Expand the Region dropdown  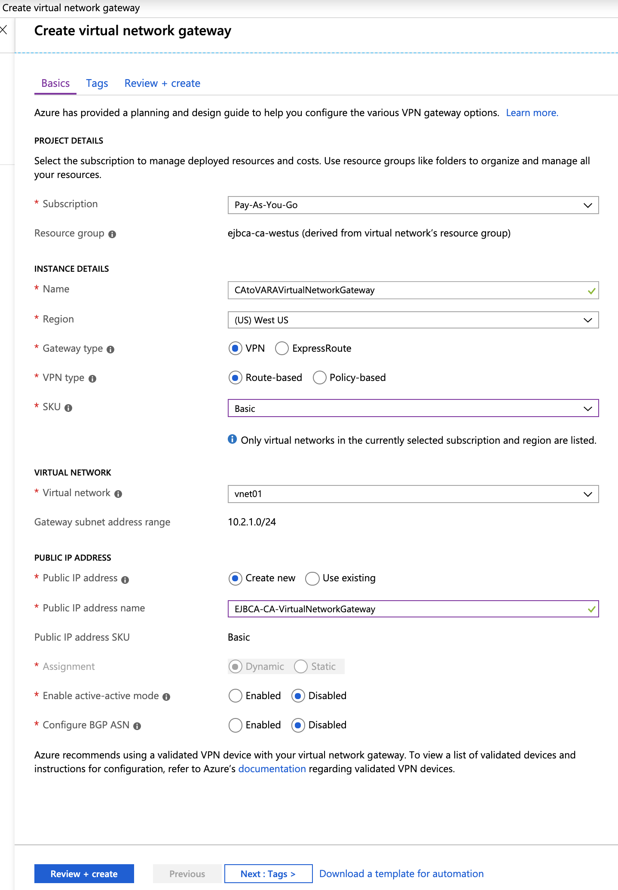tap(413, 320)
